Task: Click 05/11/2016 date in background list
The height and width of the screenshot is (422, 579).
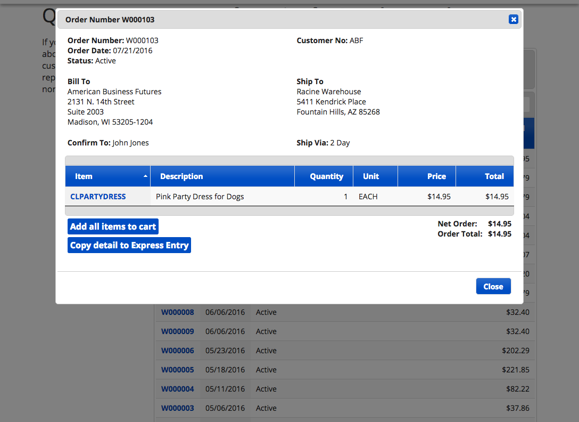Action: (x=225, y=389)
